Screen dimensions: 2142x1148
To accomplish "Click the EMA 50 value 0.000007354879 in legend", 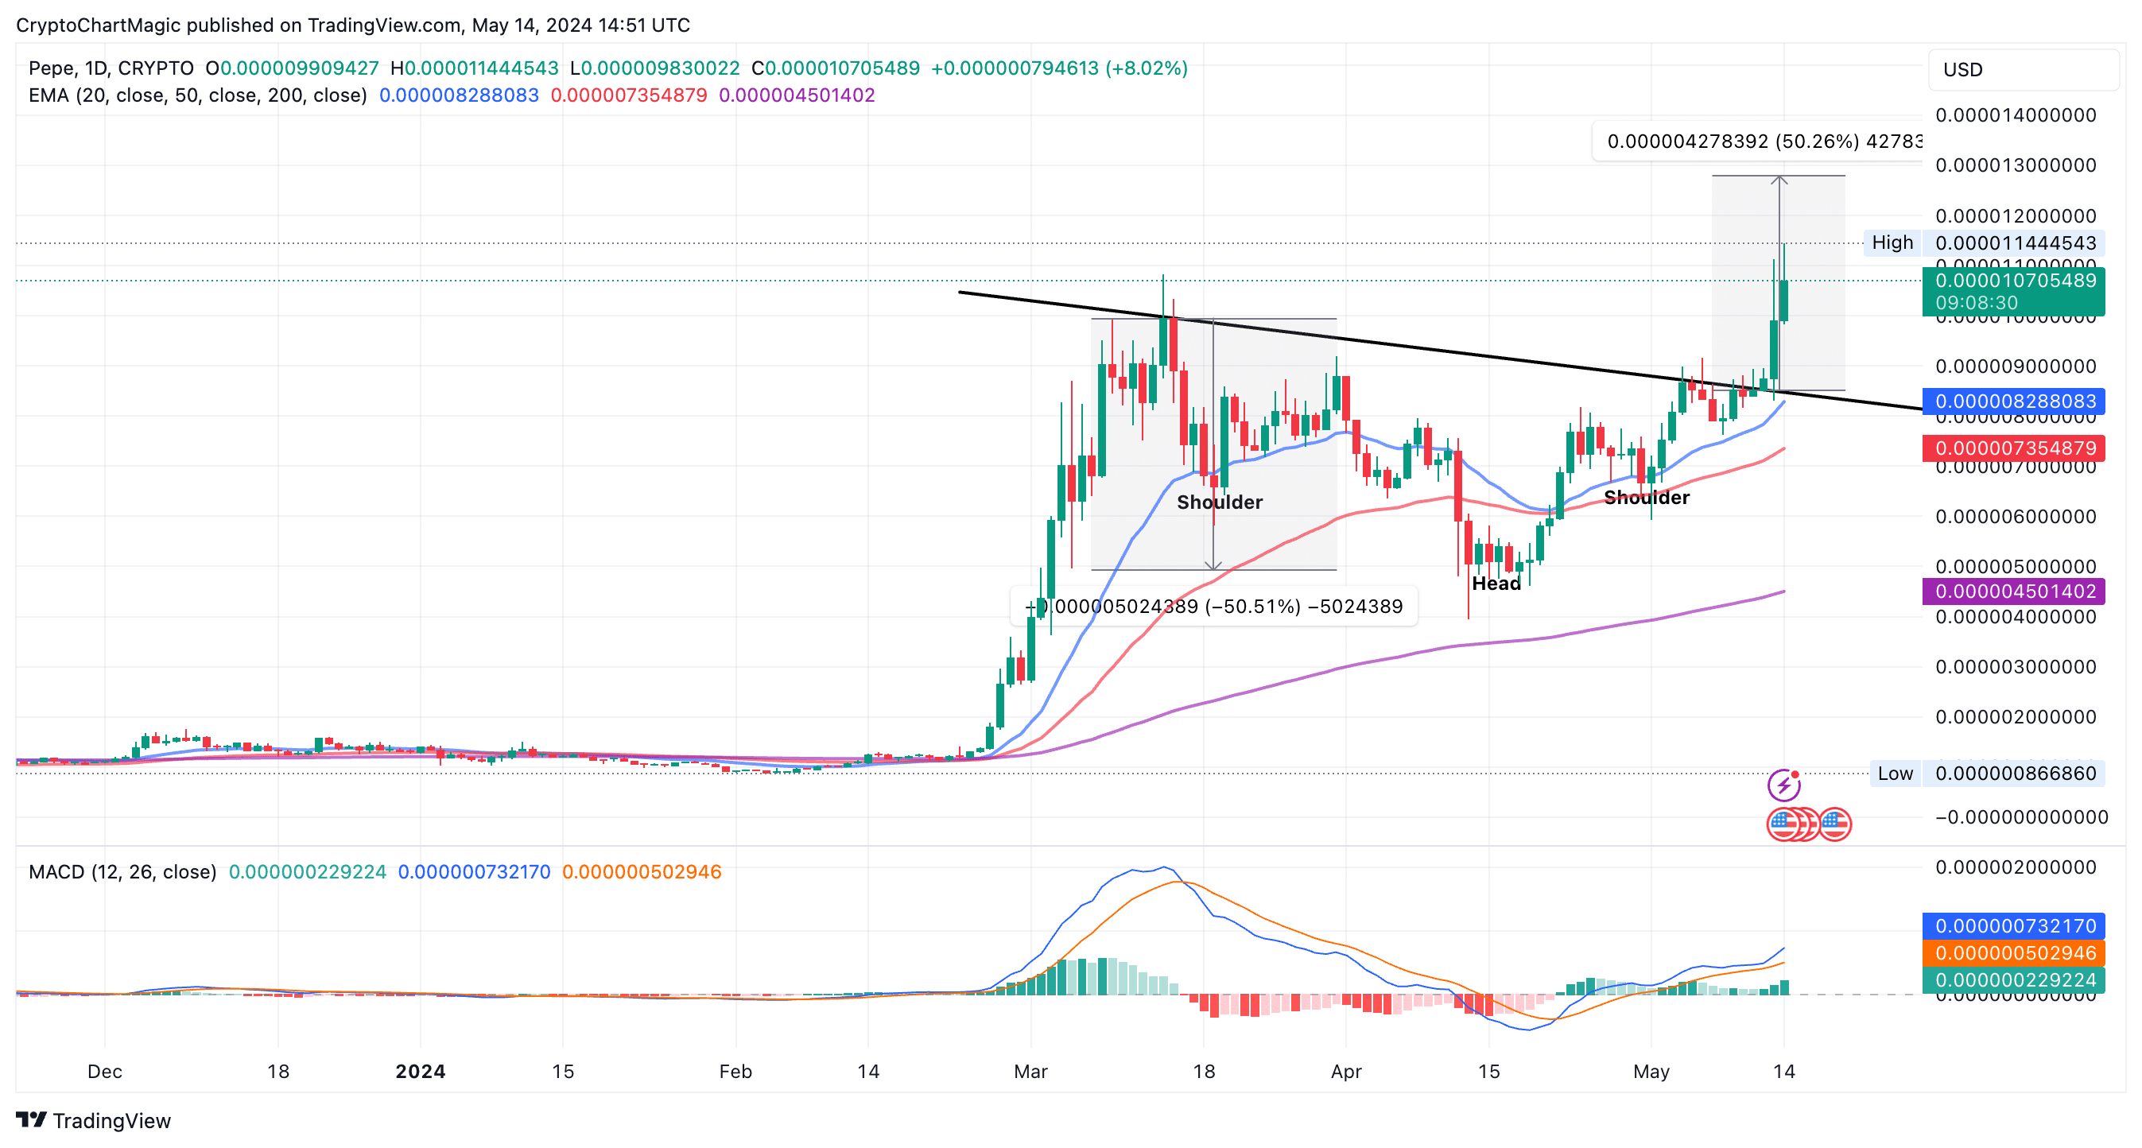I will (629, 95).
